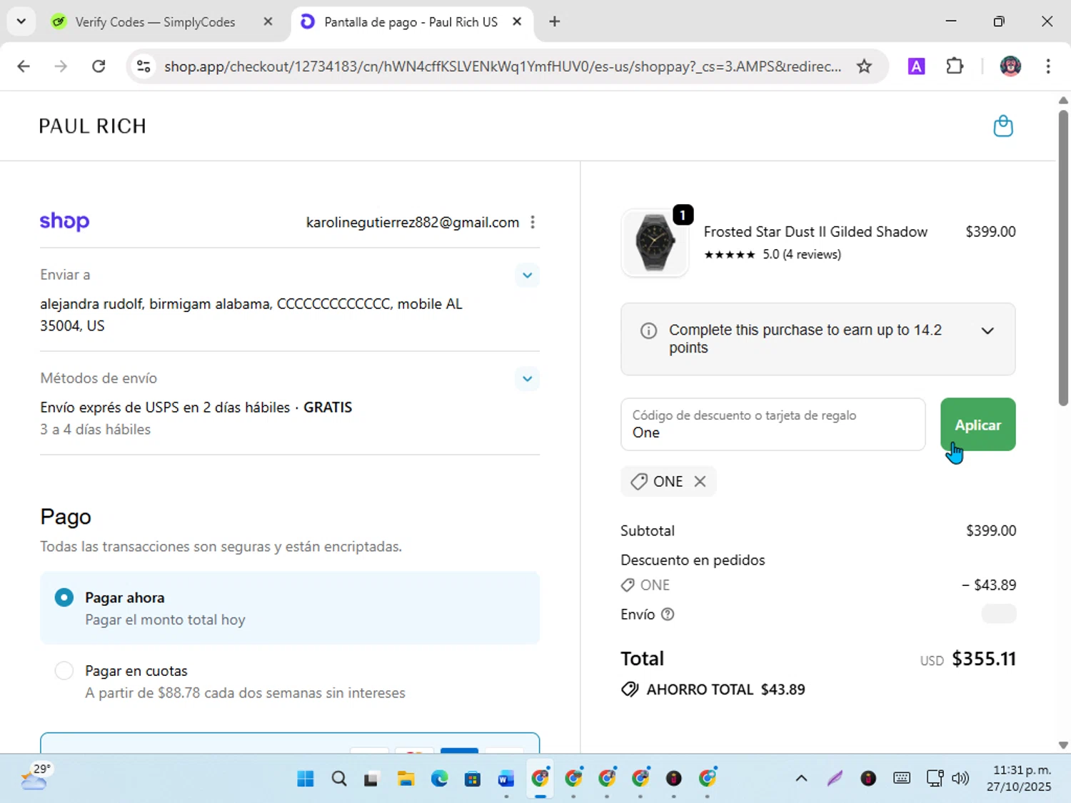1071x803 pixels.
Task: Select the Pantalla de pago - Paul Rich US tab
Action: click(x=411, y=22)
